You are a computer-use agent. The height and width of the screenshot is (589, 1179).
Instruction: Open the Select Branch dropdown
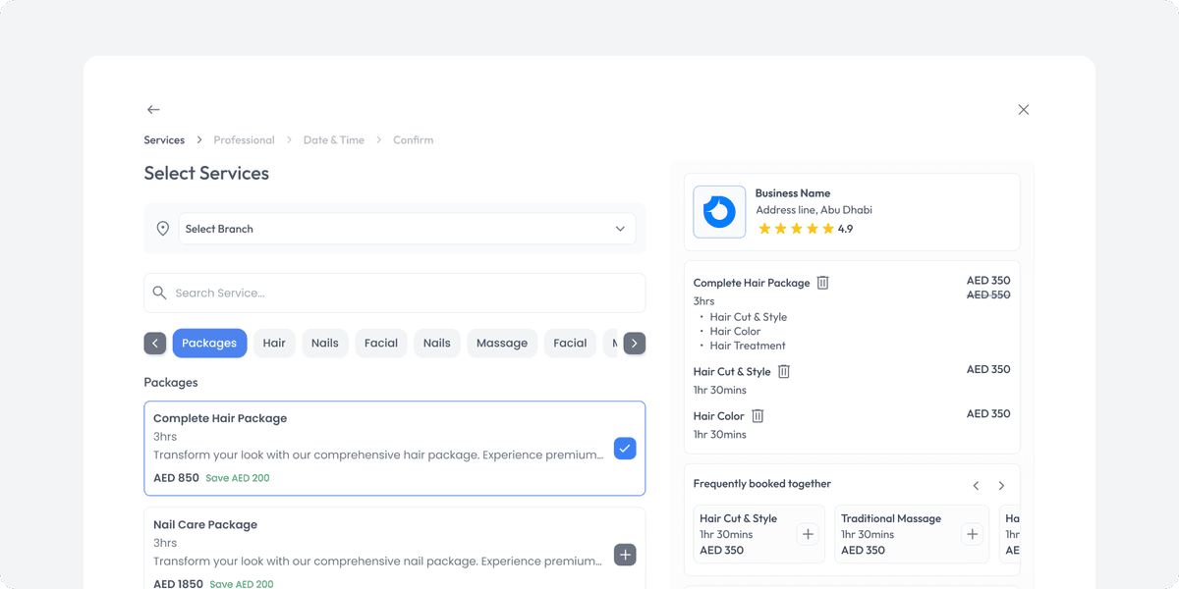(x=620, y=228)
